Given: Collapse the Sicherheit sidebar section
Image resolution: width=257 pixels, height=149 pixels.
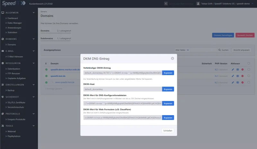Looking at the screenshot, I should tap(34, 97).
